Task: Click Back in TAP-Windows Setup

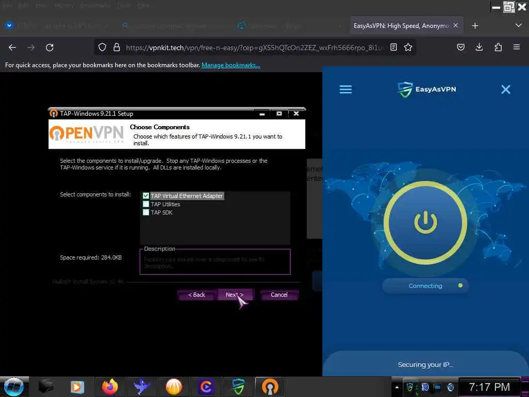Action: point(197,295)
